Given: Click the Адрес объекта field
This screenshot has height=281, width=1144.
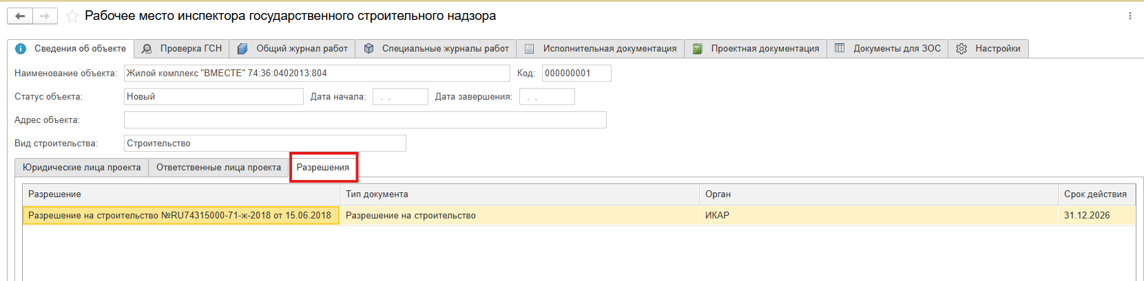Looking at the screenshot, I should click(365, 120).
